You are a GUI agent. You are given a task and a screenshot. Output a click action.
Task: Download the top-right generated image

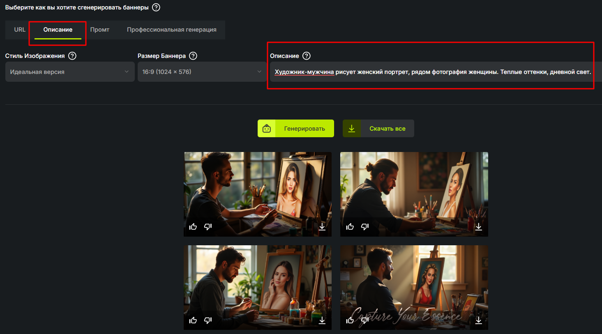point(479,227)
